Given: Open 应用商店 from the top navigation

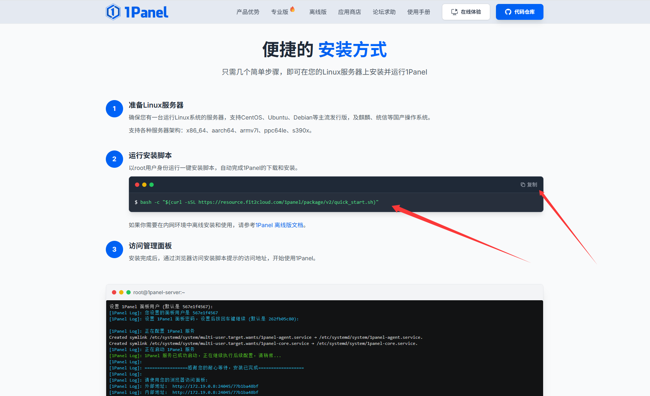Looking at the screenshot, I should [349, 12].
